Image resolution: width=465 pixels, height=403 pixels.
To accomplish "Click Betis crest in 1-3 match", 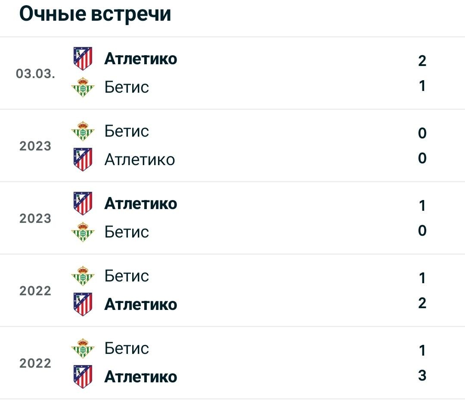I will [x=83, y=348].
